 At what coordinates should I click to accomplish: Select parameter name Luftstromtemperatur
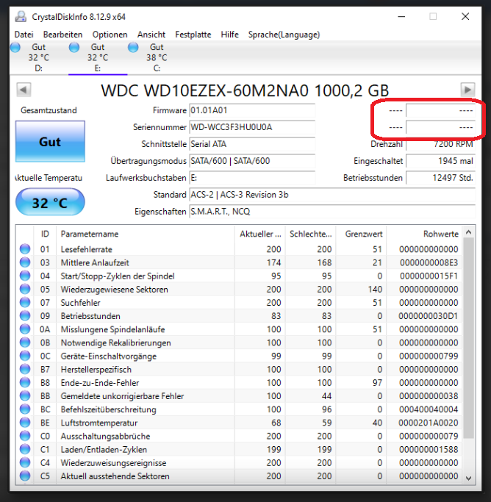[x=99, y=423]
